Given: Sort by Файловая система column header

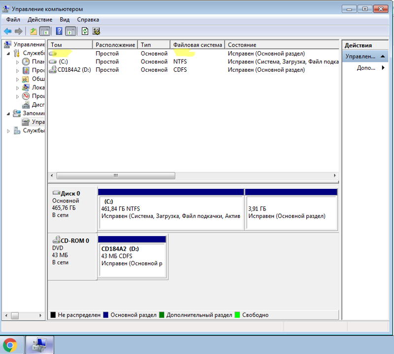Looking at the screenshot, I should coord(197,45).
